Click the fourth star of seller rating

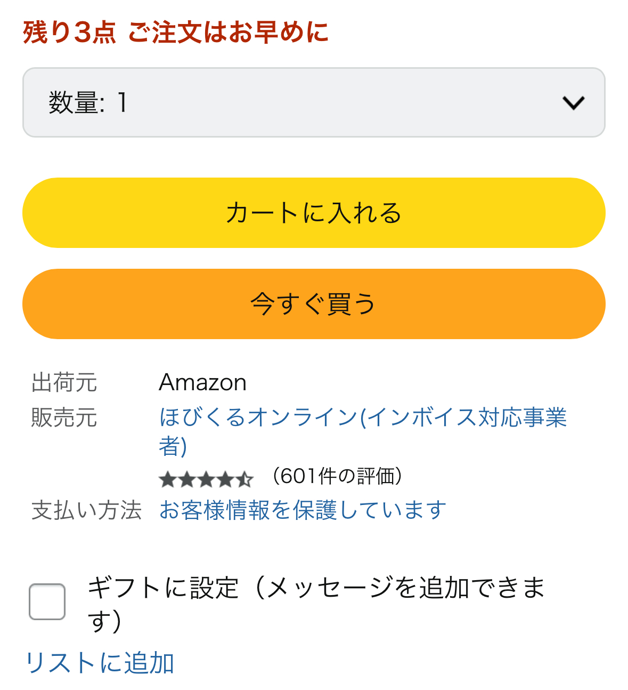click(x=225, y=480)
